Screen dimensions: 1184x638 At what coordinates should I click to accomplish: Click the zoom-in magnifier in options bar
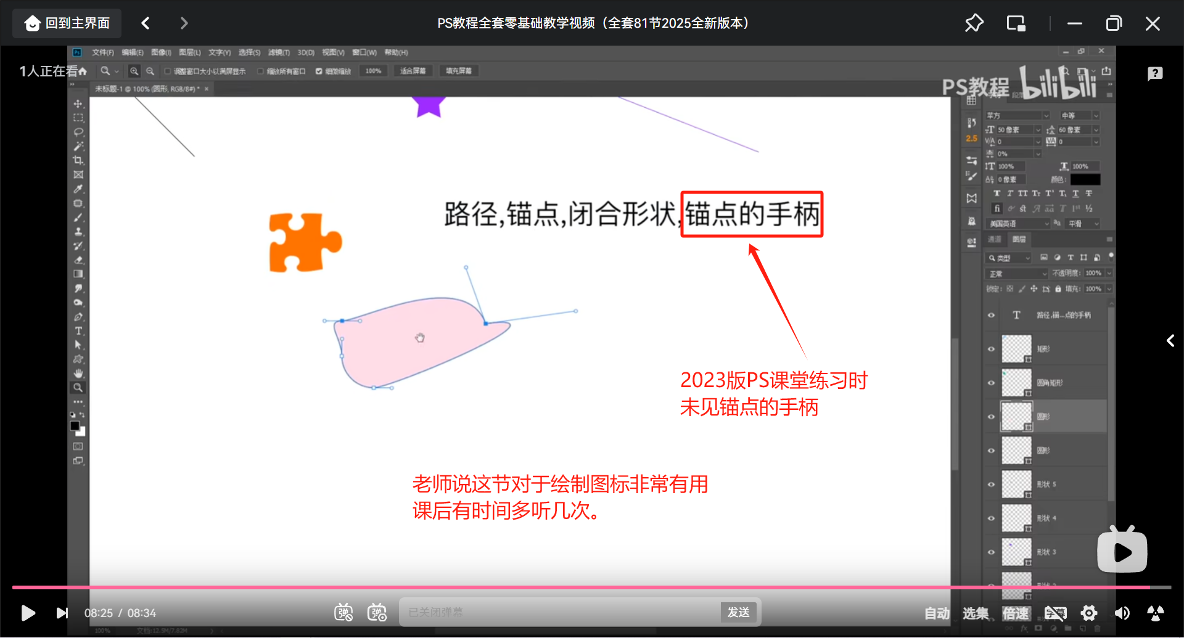[x=134, y=71]
